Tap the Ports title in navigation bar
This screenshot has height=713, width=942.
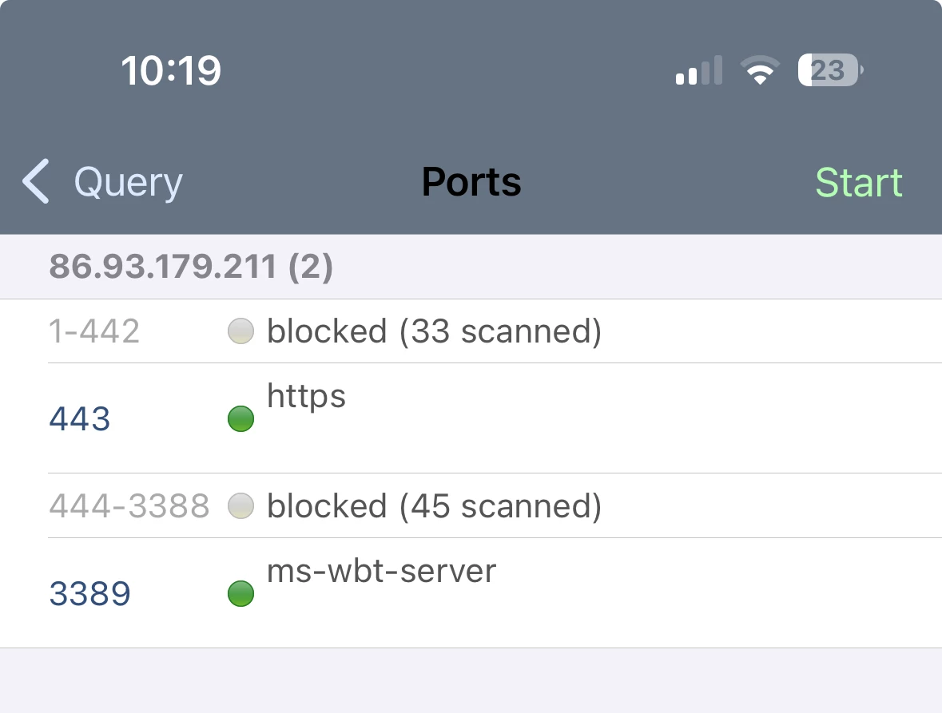[x=471, y=182]
